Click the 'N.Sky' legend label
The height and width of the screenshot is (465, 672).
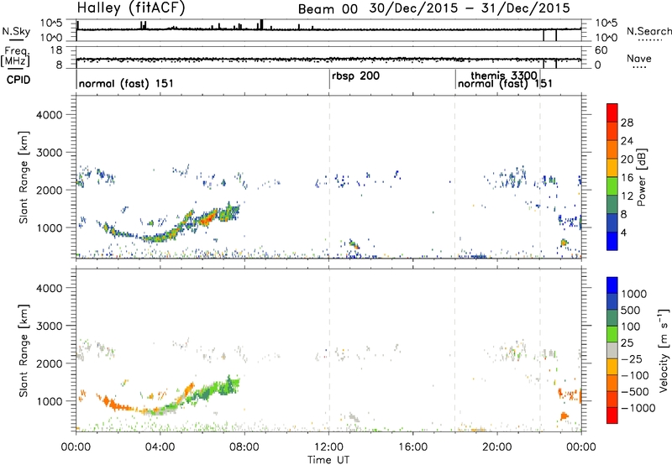coord(16,32)
